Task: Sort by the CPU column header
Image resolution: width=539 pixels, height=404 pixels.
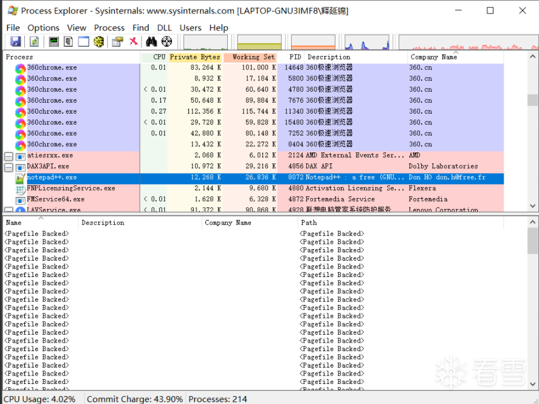Action: click(x=154, y=57)
